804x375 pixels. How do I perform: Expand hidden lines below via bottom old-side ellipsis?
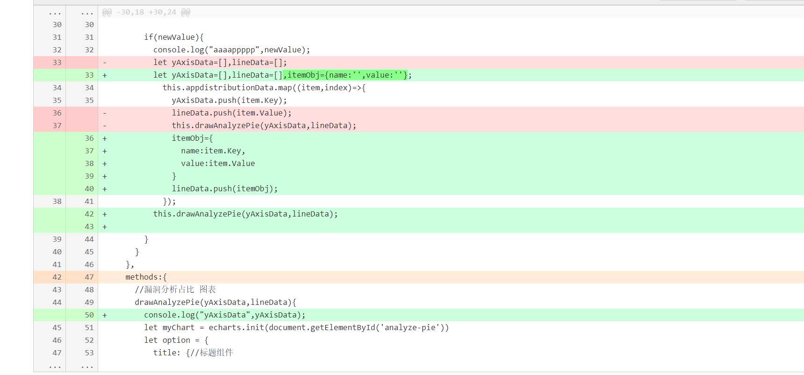(x=55, y=366)
